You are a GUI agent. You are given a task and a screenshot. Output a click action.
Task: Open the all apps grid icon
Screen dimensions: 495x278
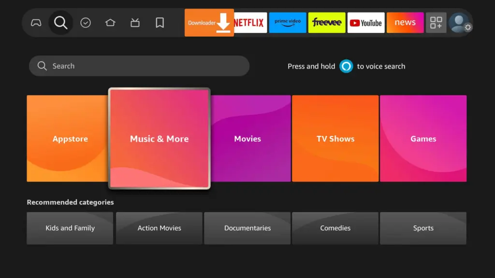[436, 23]
